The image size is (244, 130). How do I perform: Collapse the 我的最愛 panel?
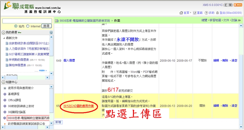click(3, 32)
